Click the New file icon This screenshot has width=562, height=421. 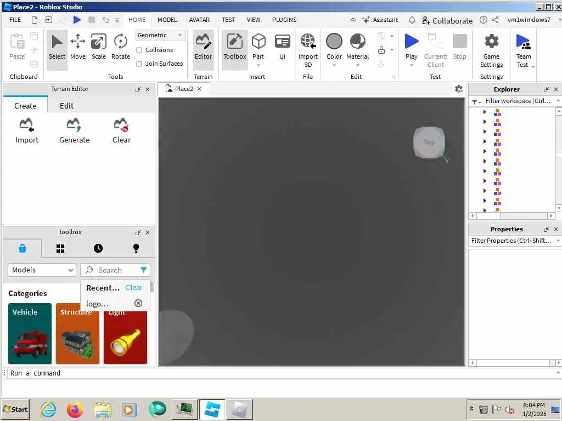35,20
